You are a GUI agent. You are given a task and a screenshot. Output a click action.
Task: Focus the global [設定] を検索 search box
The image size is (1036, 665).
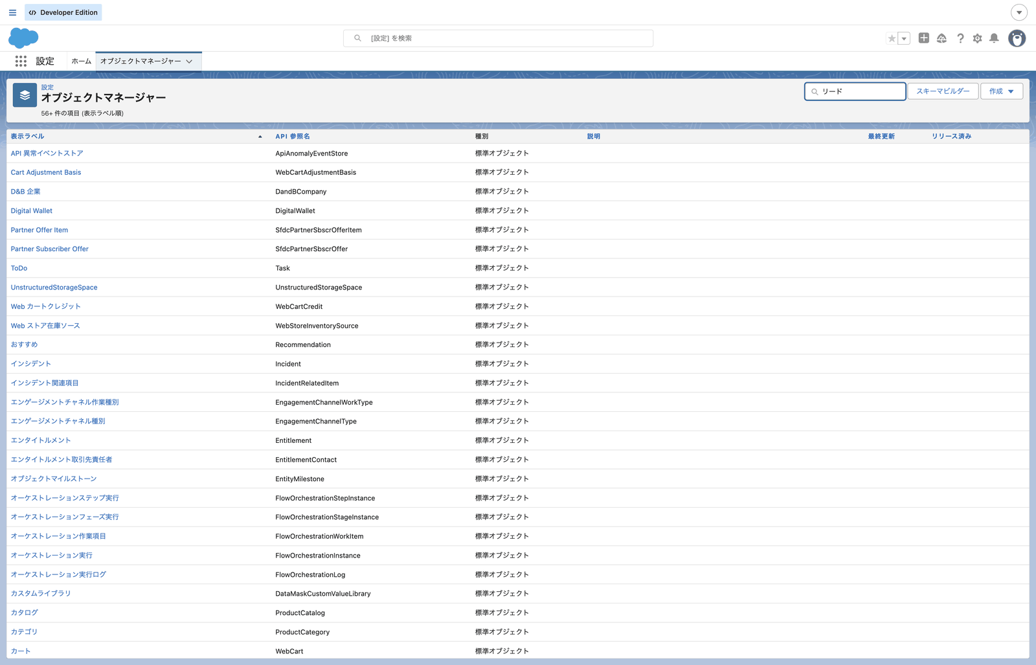pos(498,38)
